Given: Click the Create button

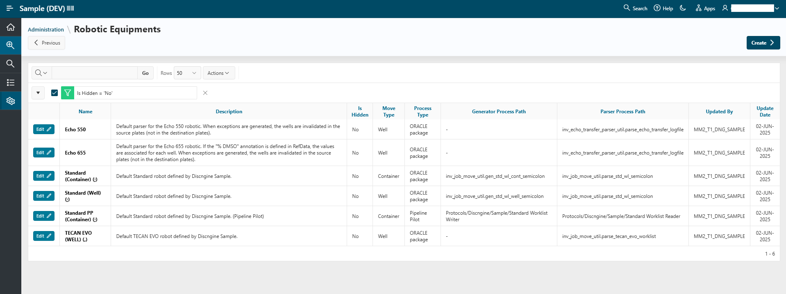Looking at the screenshot, I should (763, 43).
